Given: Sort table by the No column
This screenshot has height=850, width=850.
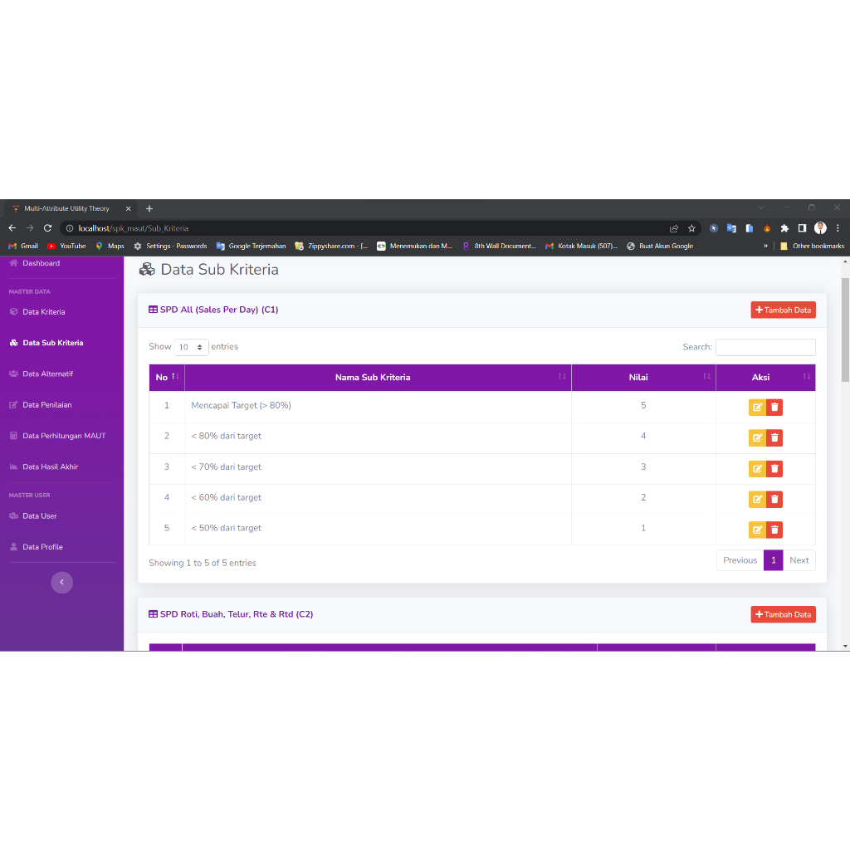Looking at the screenshot, I should (167, 378).
